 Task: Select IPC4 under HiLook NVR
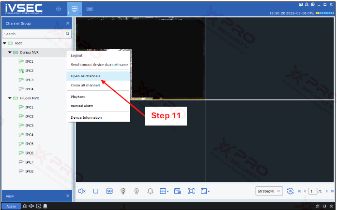[29, 135]
